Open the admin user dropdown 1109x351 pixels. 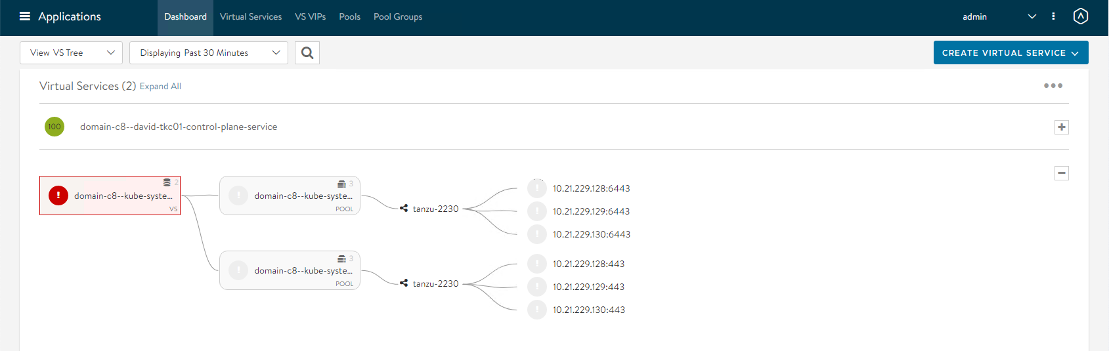point(999,16)
